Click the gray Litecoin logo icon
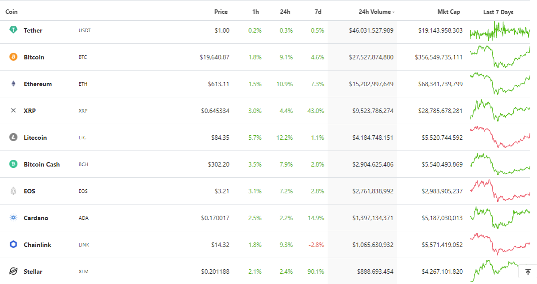This screenshot has height=284, width=537. [13, 137]
